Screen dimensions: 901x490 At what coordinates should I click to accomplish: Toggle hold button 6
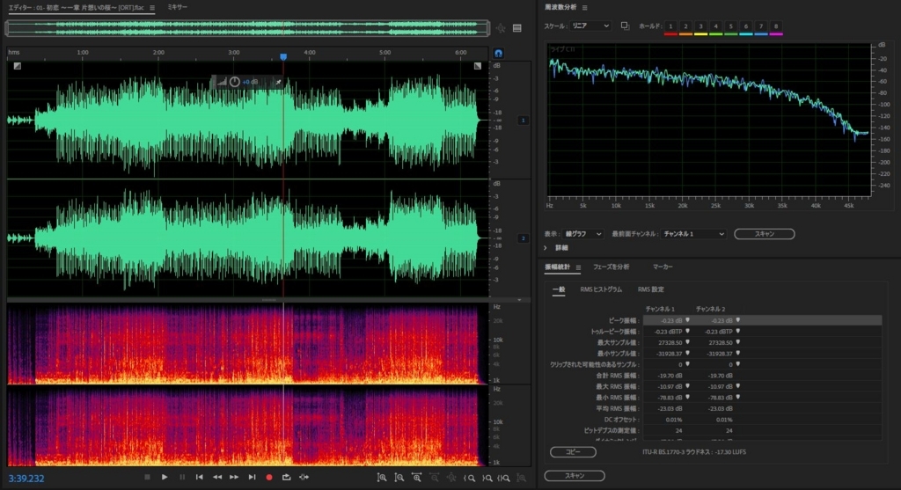point(746,26)
